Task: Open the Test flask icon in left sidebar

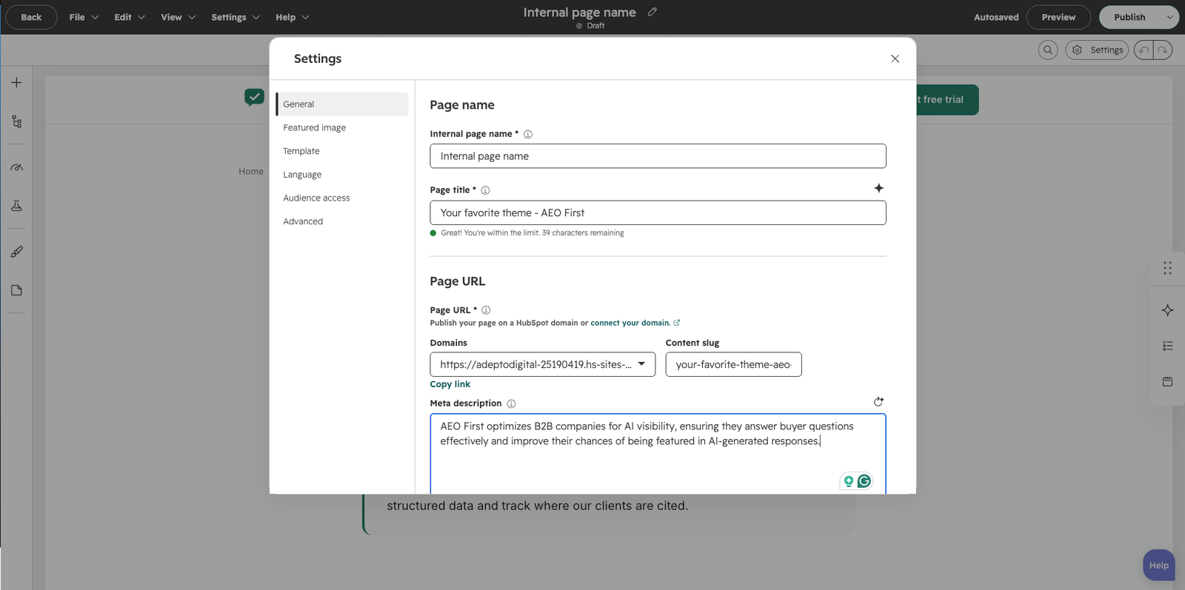Action: click(16, 206)
